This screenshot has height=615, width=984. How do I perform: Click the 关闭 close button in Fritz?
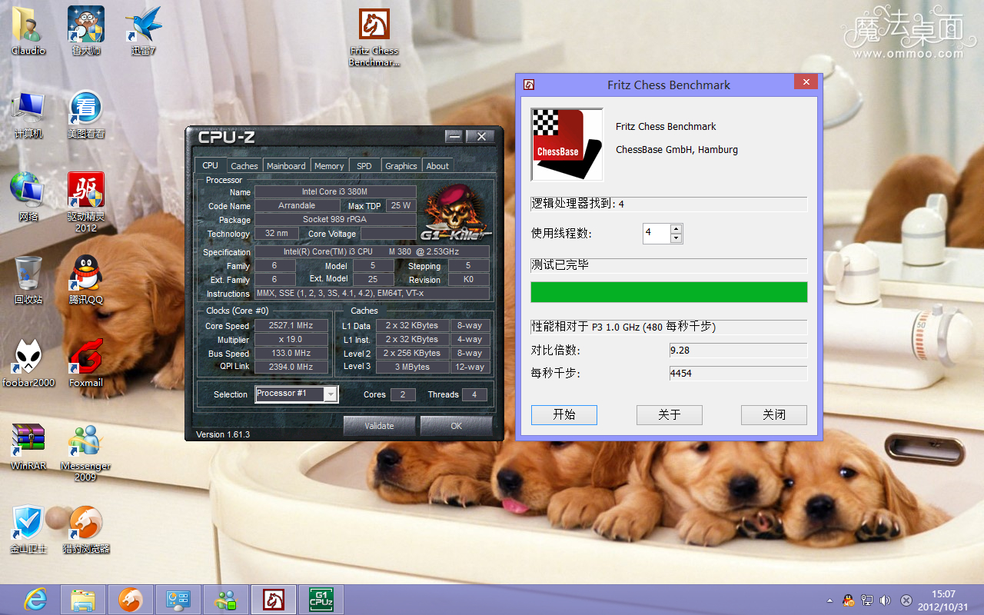(x=774, y=414)
